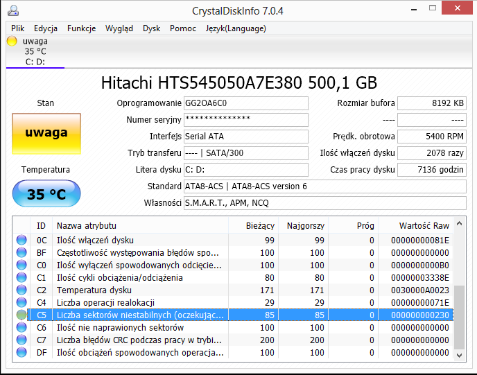
Task: Select the Liczba operacji realokacji row
Action: pos(233,302)
